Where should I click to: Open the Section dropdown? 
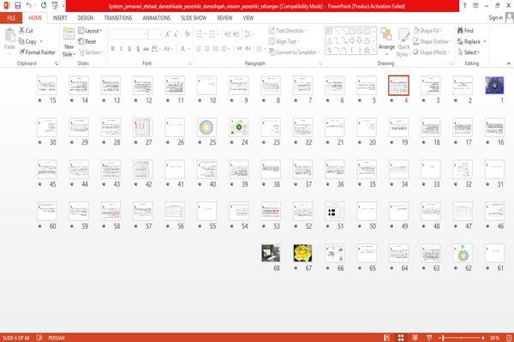(91, 52)
